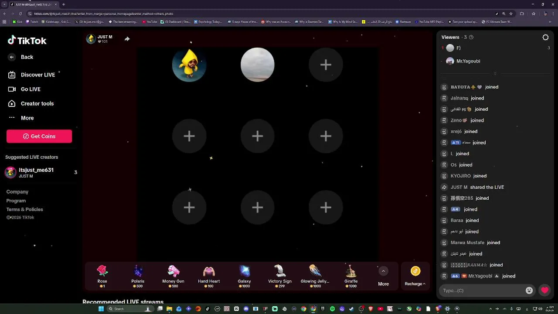The image size is (558, 314).
Task: Open Spotify from taskbar
Action: (332, 309)
